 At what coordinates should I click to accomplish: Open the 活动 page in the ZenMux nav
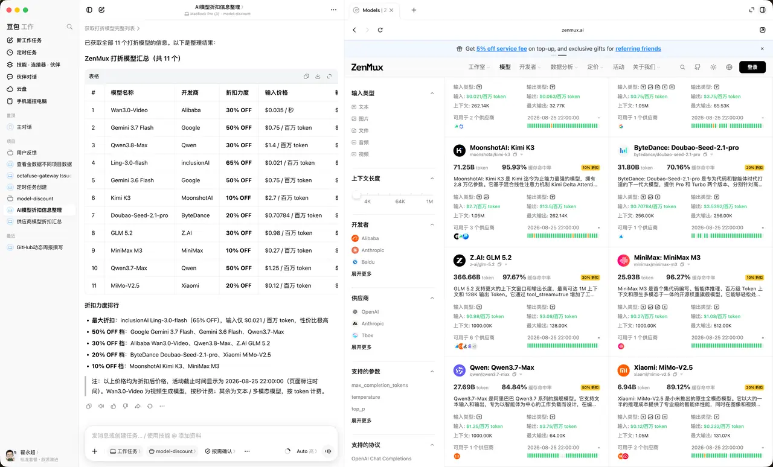tap(618, 68)
